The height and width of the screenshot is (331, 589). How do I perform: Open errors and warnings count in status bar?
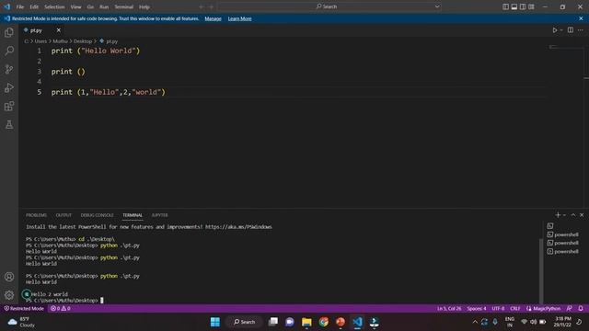pos(61,309)
